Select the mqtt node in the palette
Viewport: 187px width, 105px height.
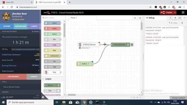(52, 45)
